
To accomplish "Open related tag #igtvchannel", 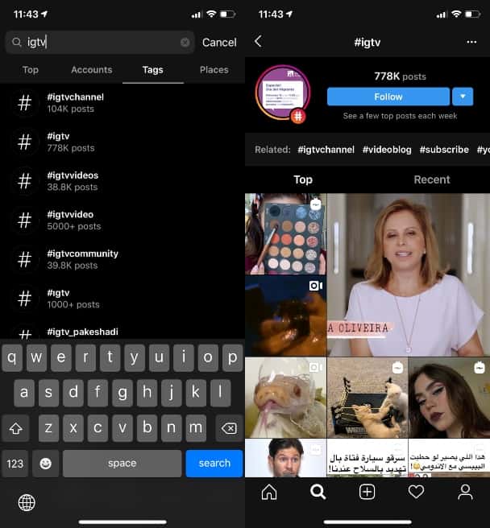I will point(326,150).
